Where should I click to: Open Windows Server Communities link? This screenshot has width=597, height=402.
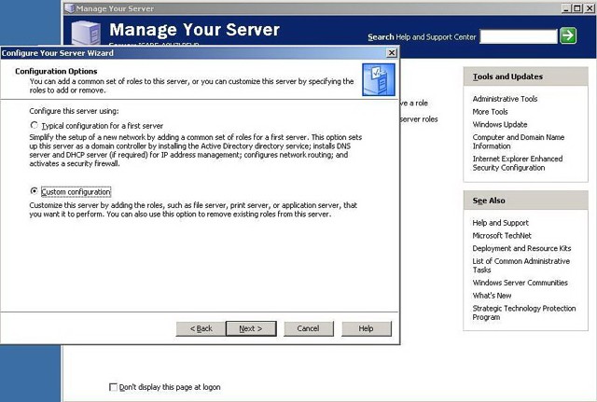521,283
